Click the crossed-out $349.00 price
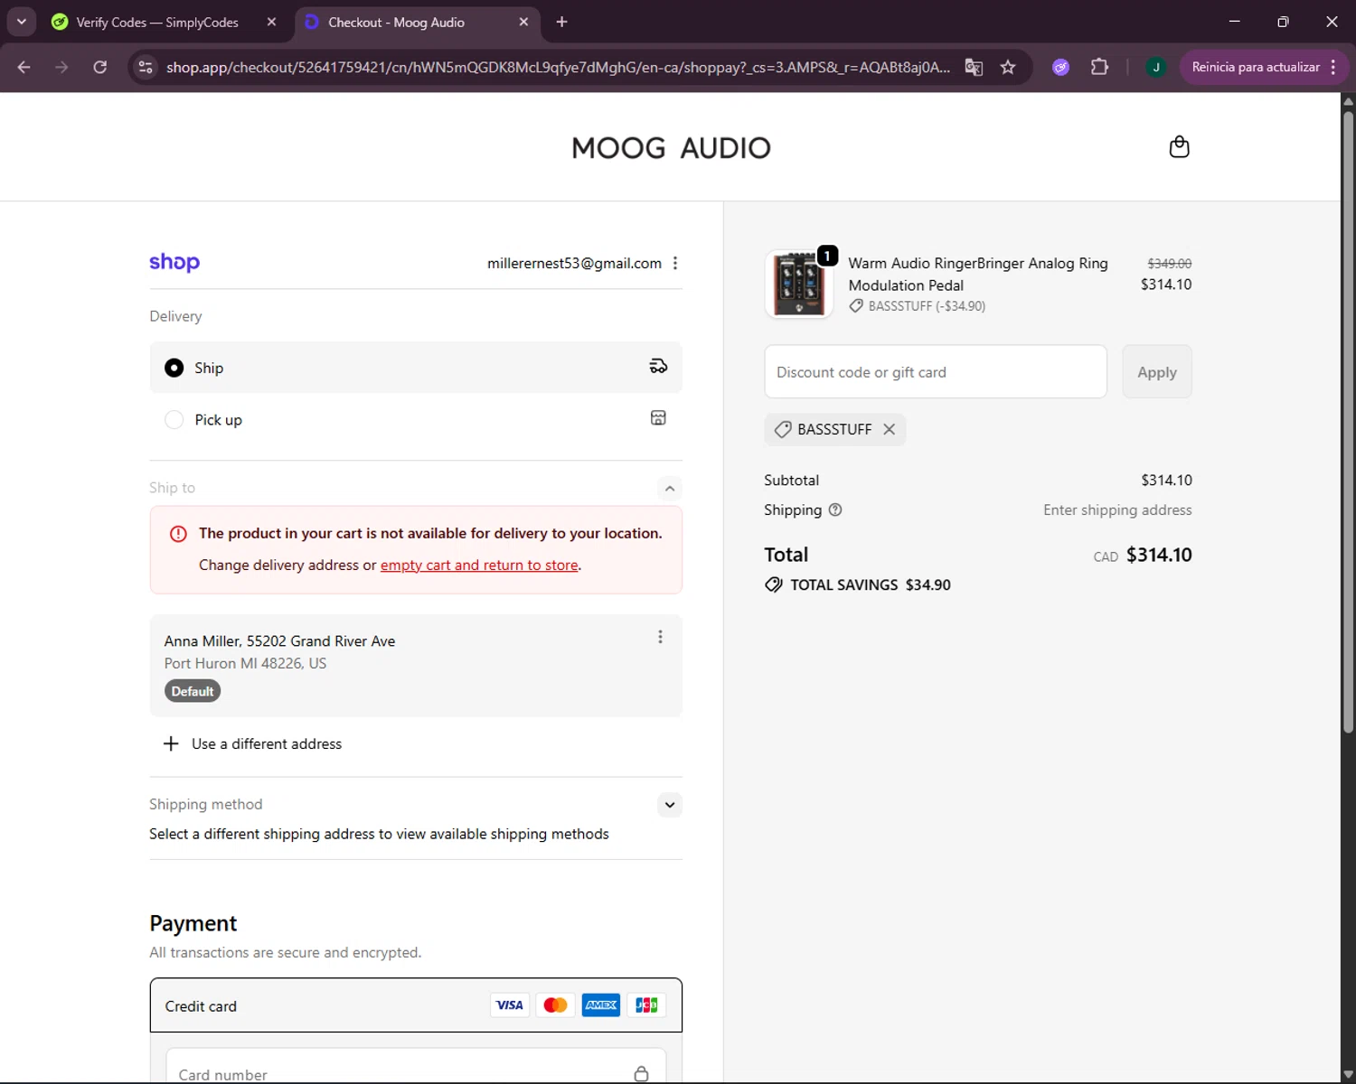This screenshot has width=1356, height=1084. click(1170, 263)
